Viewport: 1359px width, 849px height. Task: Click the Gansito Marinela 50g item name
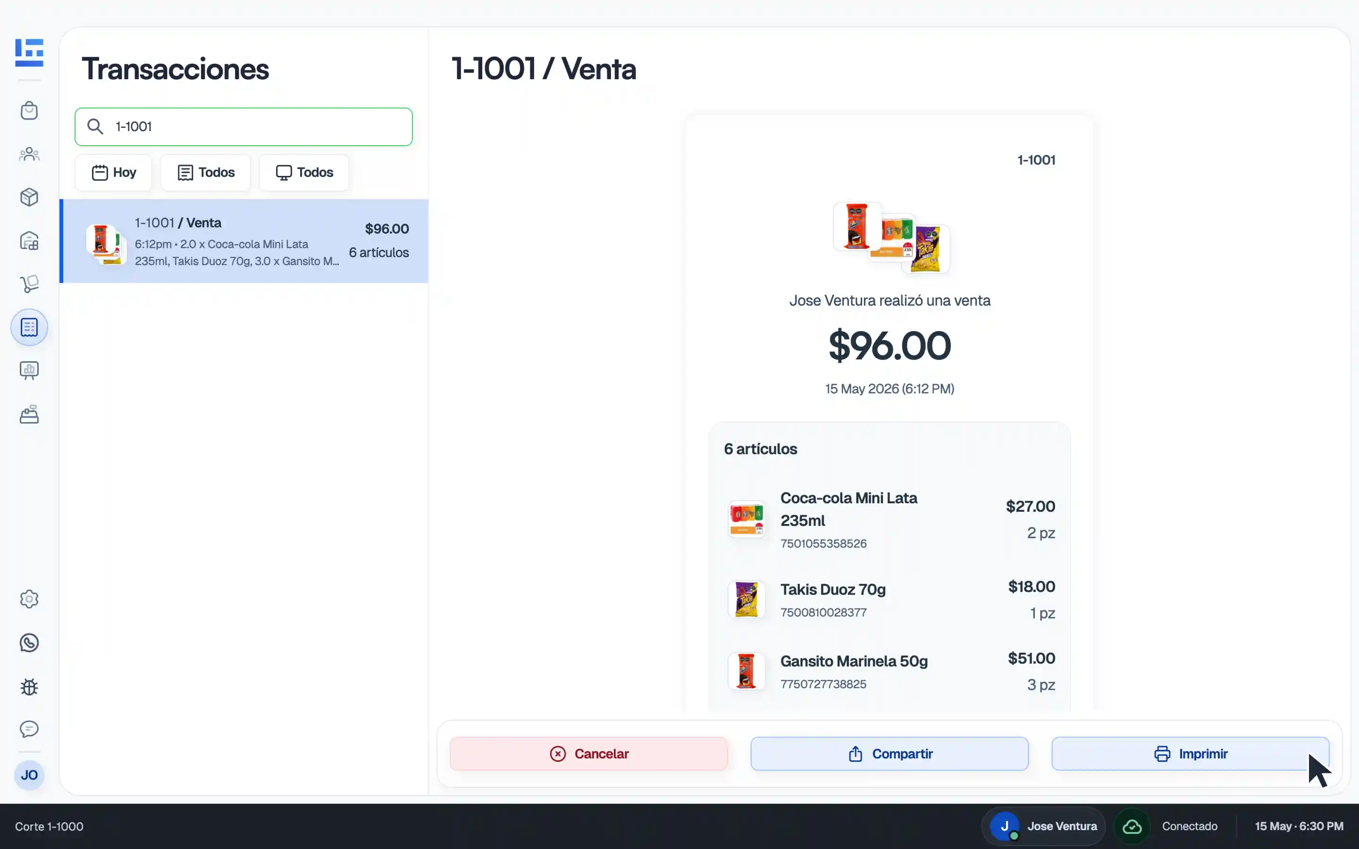pyautogui.click(x=854, y=661)
